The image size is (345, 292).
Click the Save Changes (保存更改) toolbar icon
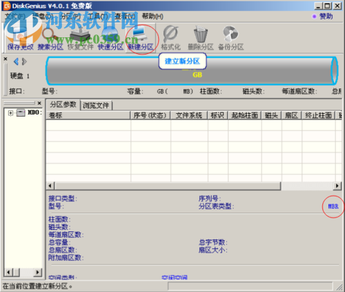(x=20, y=38)
